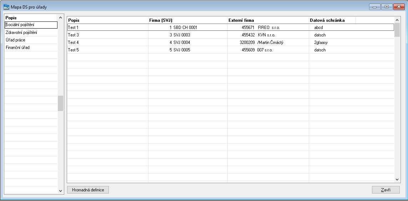Click the table Popis column header
The height and width of the screenshot is (201, 408).
(108, 20)
